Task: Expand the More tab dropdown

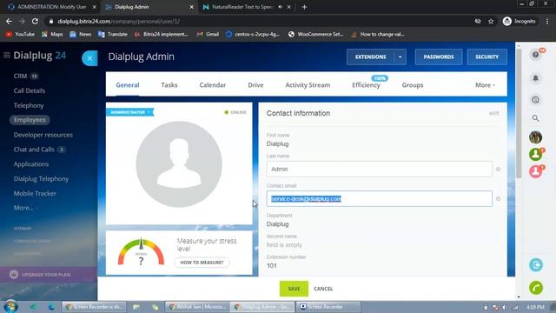Action: 485,85
